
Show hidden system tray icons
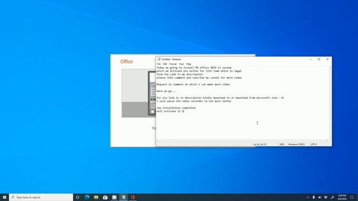[x=308, y=197]
